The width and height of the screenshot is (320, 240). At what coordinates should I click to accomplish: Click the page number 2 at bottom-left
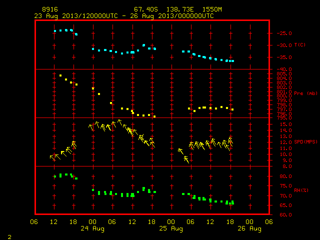point(9,237)
